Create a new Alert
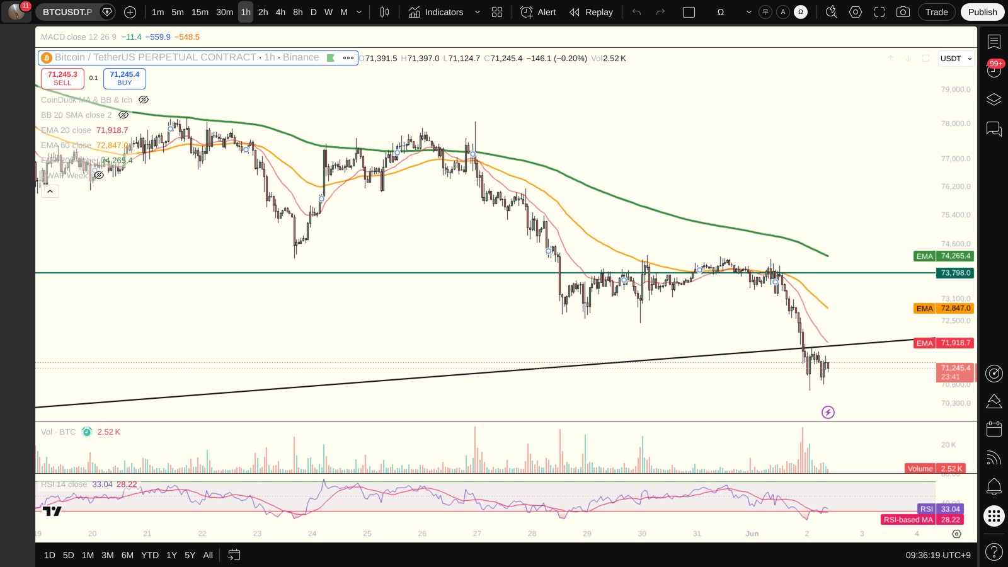 tap(539, 12)
